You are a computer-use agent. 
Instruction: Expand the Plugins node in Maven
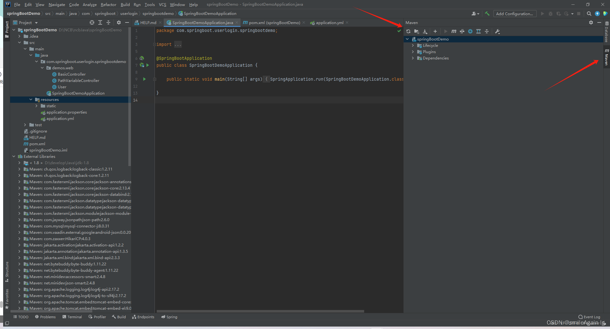tap(413, 52)
